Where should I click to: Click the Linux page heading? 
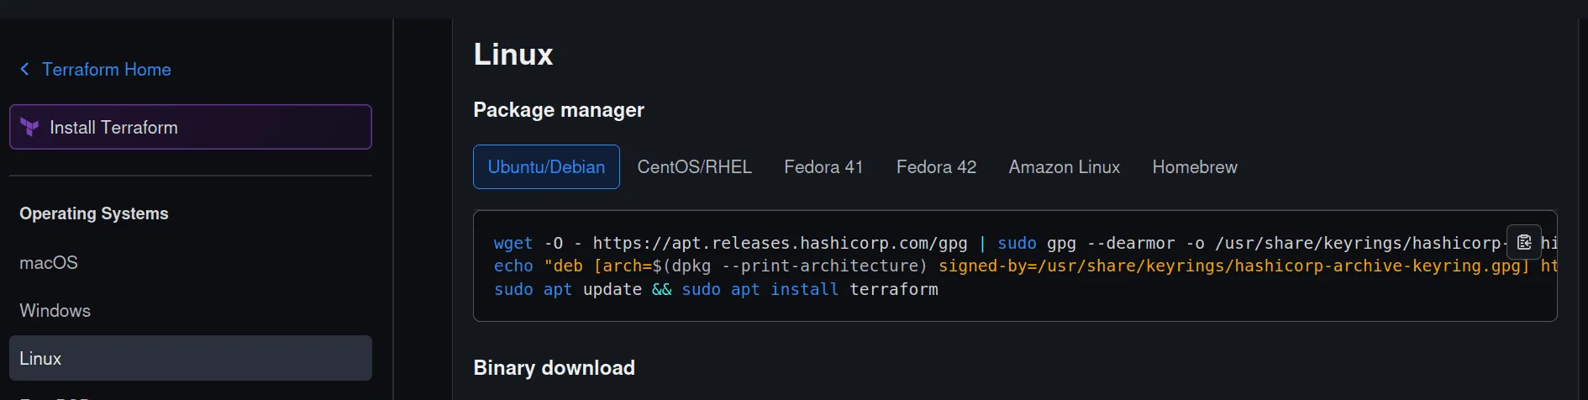pyautogui.click(x=513, y=55)
